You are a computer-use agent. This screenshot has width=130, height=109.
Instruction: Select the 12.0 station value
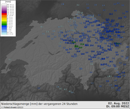(x=78, y=51)
